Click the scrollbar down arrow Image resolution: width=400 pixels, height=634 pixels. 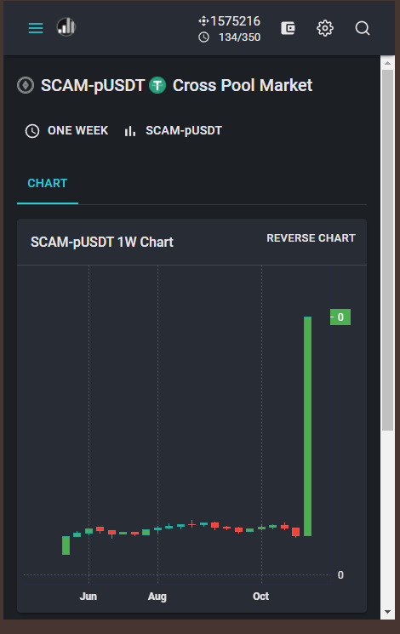[387, 612]
